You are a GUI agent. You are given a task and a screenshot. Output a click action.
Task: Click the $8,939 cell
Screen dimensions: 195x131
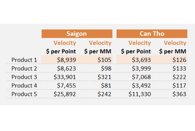pyautogui.click(x=66, y=60)
